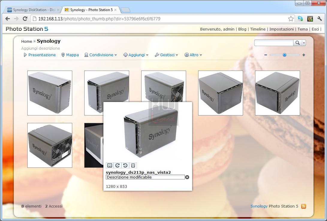Screen dimensions: 327x221
Task: Log out via Esci link
Action: [x=315, y=29]
